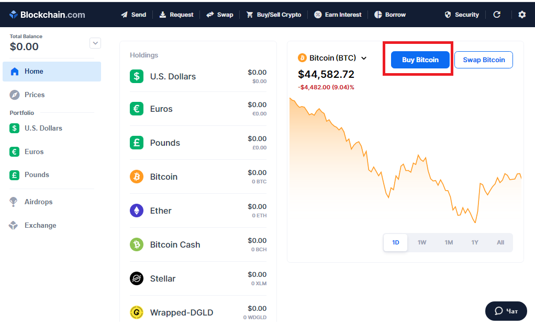The height and width of the screenshot is (327, 535).
Task: Click the Exchange icon in sidebar
Action: click(13, 225)
